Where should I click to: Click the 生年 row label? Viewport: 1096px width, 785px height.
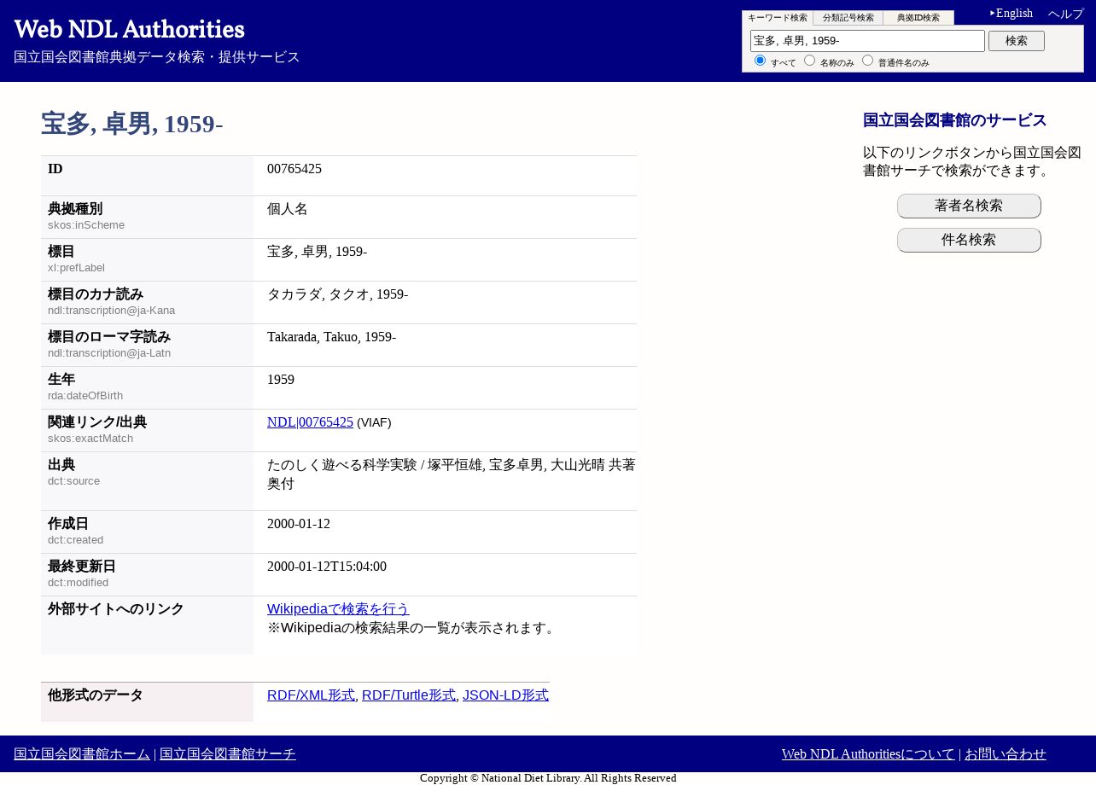tap(61, 380)
